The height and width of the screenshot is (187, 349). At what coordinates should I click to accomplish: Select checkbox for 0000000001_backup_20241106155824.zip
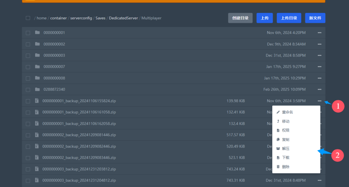coord(28,101)
